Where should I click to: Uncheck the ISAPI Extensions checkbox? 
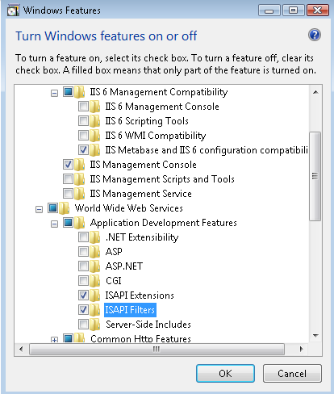83,295
